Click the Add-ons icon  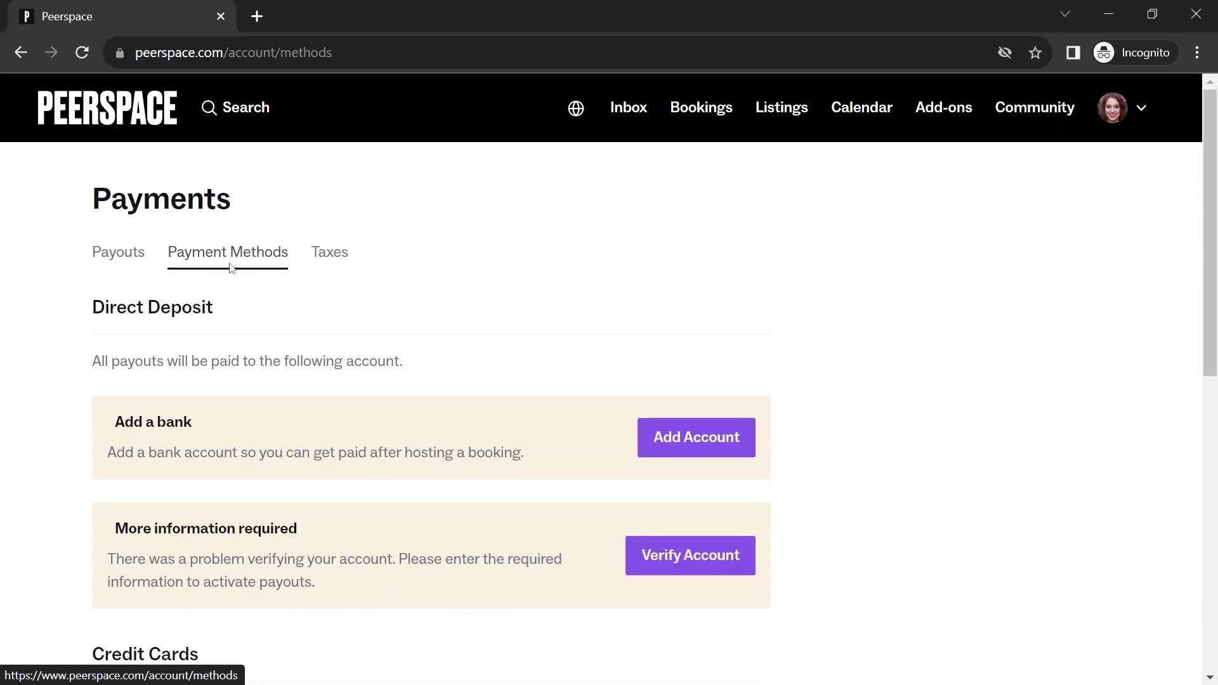pyautogui.click(x=943, y=107)
